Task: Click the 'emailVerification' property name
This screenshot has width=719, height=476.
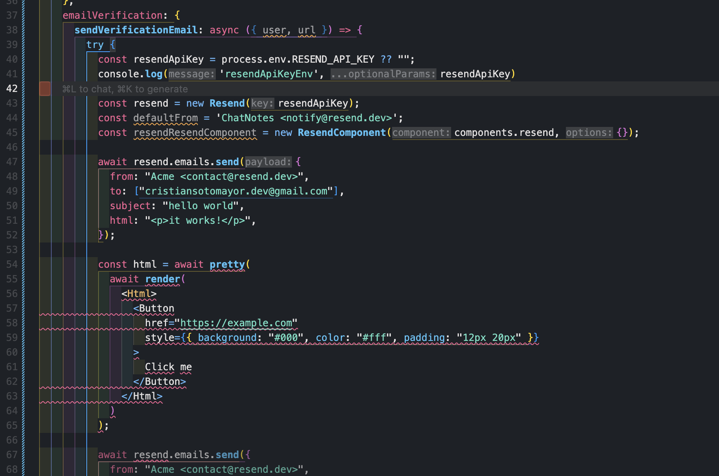Action: click(113, 15)
